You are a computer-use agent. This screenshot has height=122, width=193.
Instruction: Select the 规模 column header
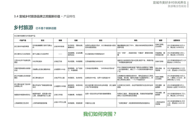pyautogui.click(x=60, y=40)
